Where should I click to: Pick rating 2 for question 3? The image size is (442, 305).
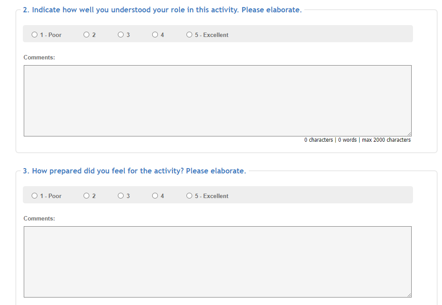87,196
